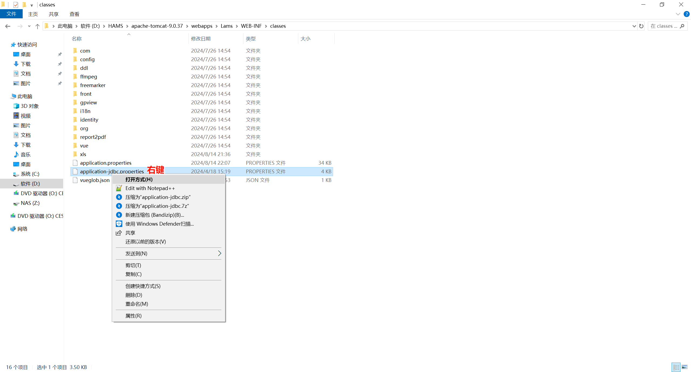
Task: Switch to the details view toggle
Action: pos(676,367)
